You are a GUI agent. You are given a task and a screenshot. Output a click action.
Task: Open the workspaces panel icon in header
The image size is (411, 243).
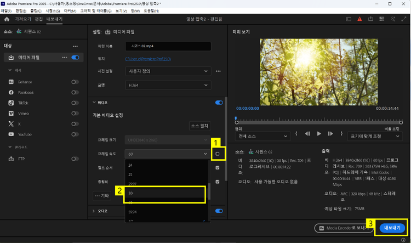click(349, 19)
